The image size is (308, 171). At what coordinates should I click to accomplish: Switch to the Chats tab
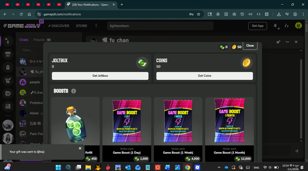click(x=24, y=40)
